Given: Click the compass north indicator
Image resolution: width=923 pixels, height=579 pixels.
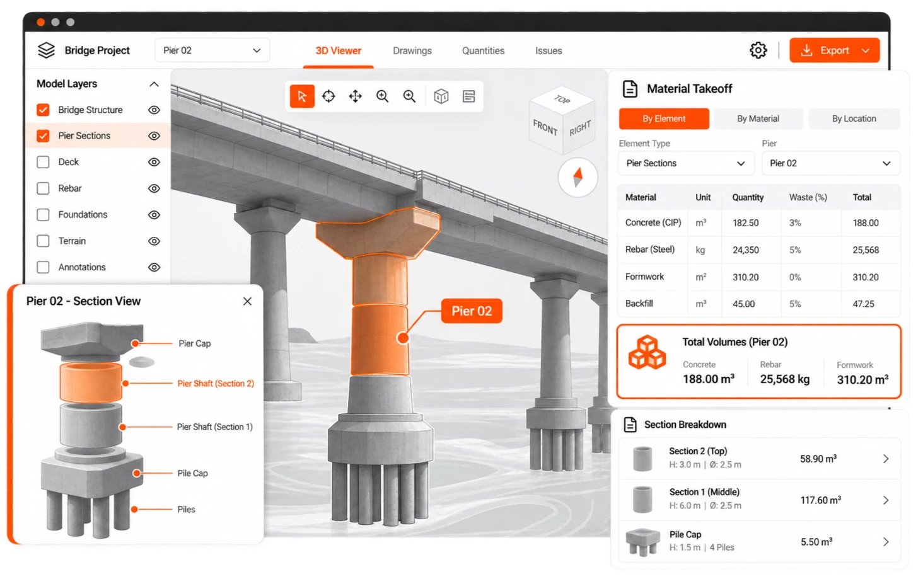Looking at the screenshot, I should coord(578,177).
